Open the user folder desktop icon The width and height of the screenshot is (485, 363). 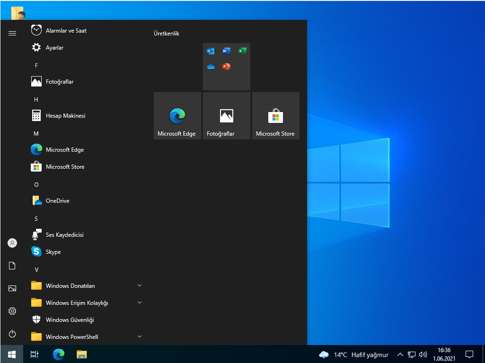click(x=18, y=13)
